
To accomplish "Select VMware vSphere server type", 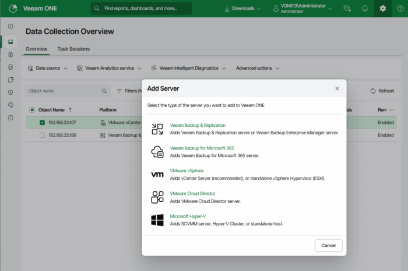I will (187, 171).
